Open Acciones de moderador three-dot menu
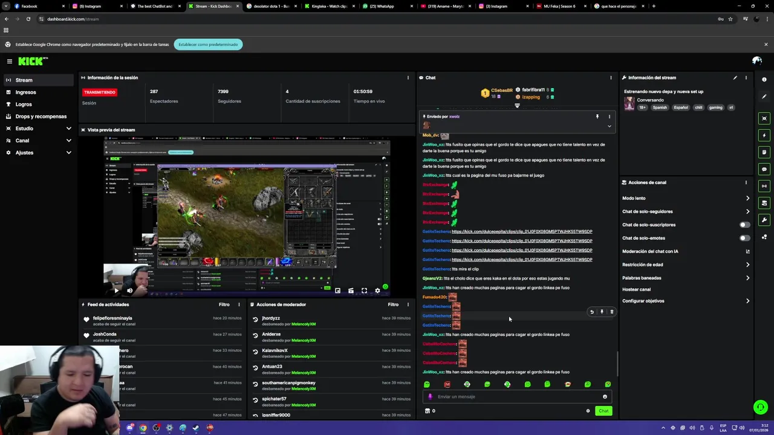Image resolution: width=774 pixels, height=435 pixels. tap(408, 304)
